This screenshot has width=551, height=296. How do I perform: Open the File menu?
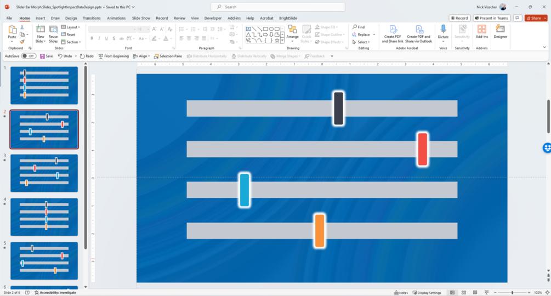coord(9,18)
